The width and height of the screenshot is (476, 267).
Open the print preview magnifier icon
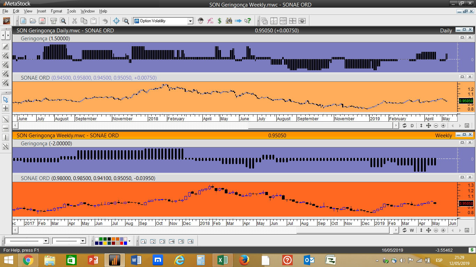[63, 21]
